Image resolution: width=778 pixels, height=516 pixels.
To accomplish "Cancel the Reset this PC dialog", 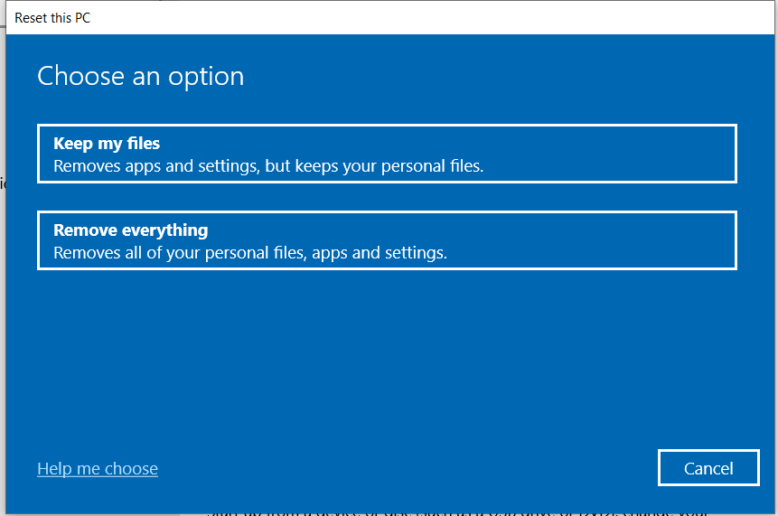I will pyautogui.click(x=708, y=468).
